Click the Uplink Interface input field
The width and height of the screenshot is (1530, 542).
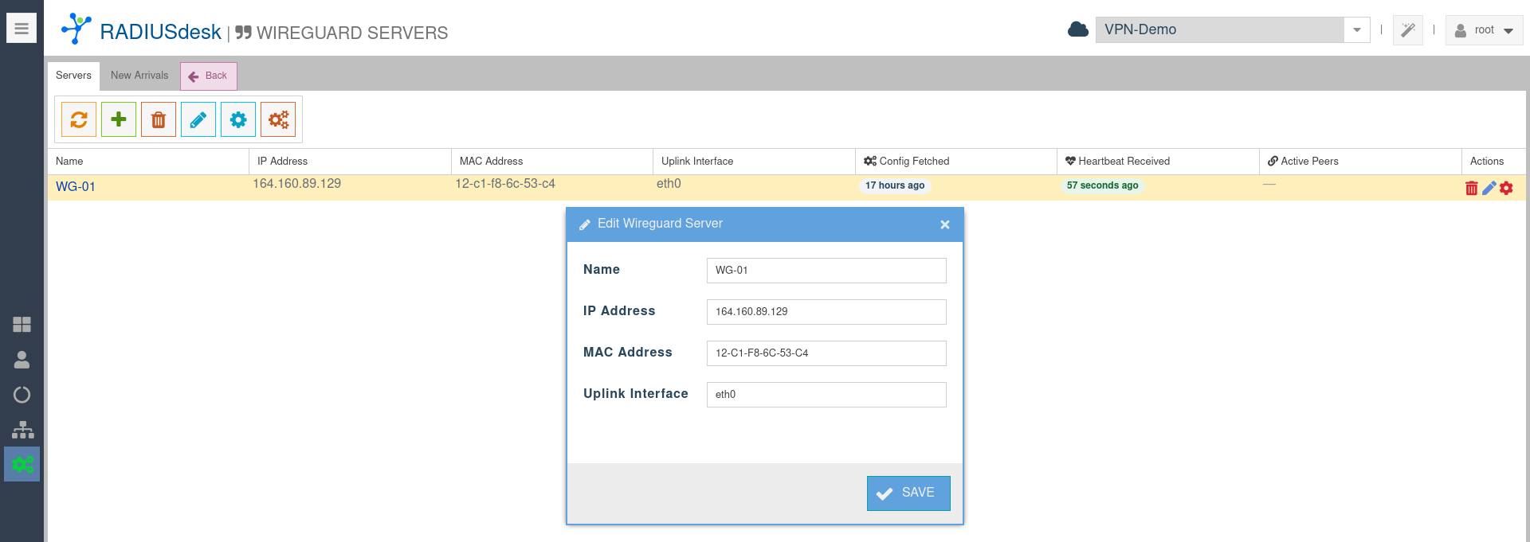click(x=826, y=395)
